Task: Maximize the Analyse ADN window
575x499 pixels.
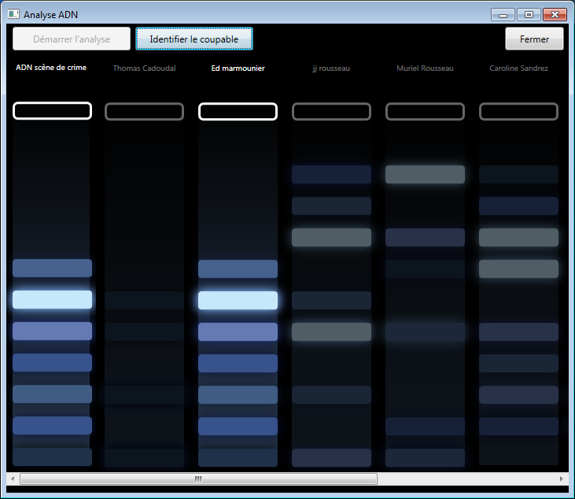Action: pos(528,14)
